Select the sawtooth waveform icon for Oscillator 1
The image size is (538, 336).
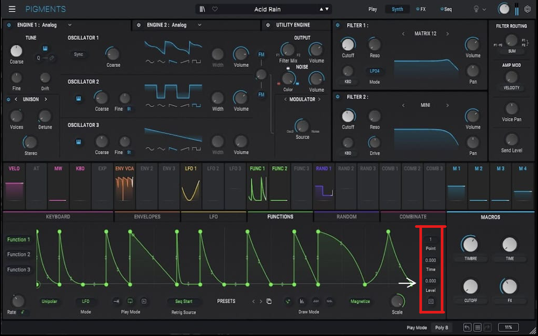point(173,62)
